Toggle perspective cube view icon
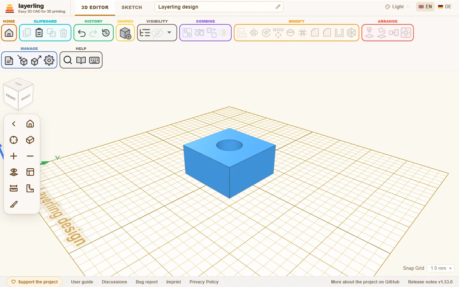Image resolution: width=459 pixels, height=287 pixels. pyautogui.click(x=30, y=140)
